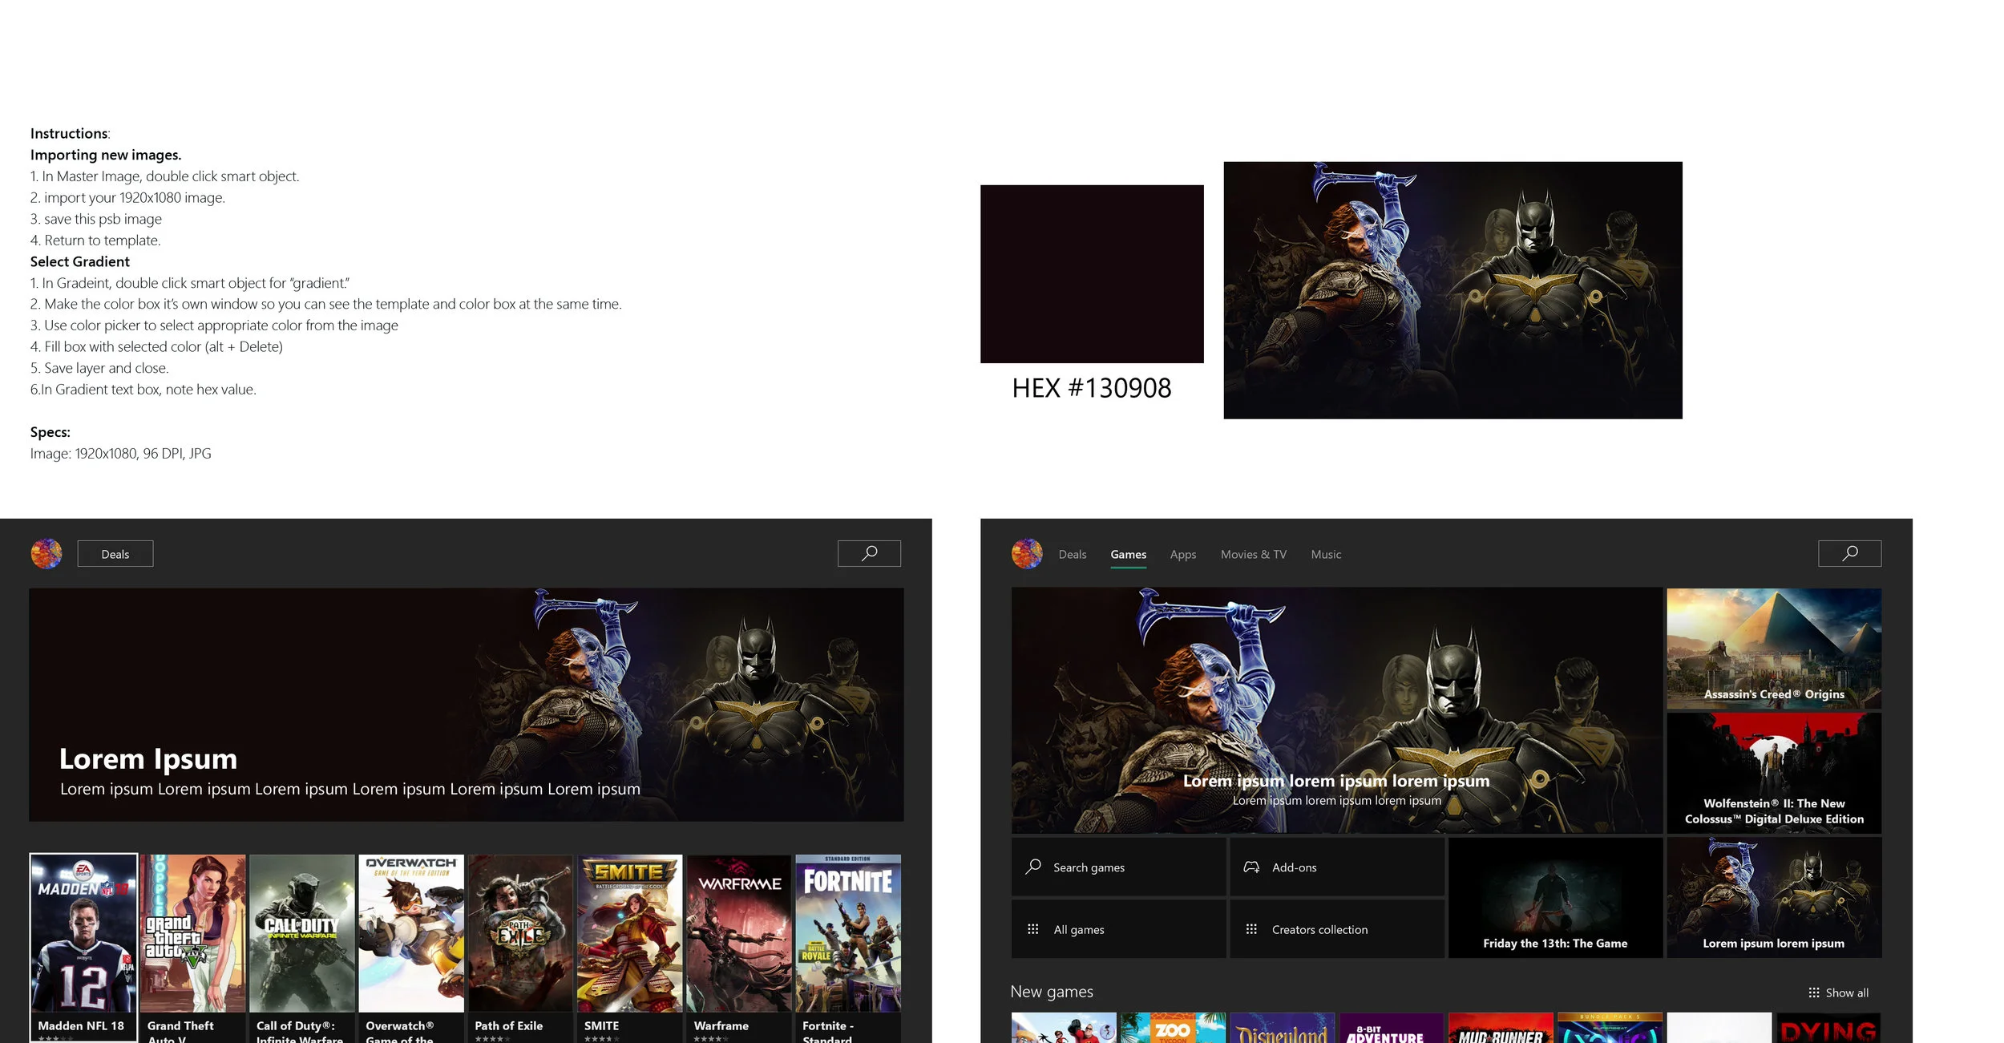Click the Lorem Ipsum hero banner in left mockup
The width and height of the screenshot is (2004, 1043).
(x=467, y=705)
